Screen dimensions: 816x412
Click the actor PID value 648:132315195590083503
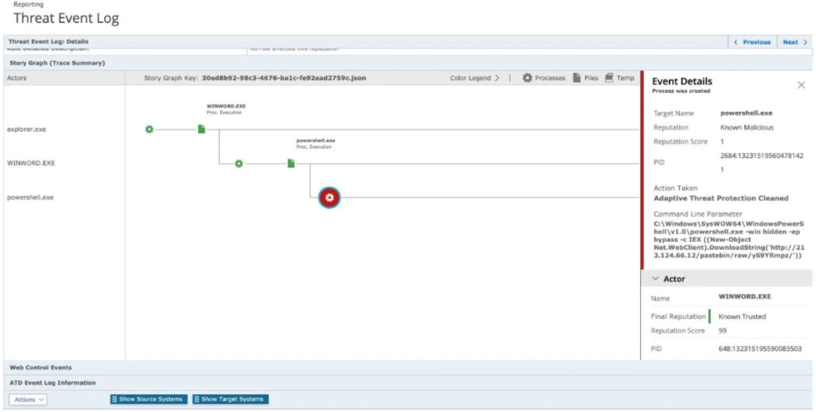click(x=760, y=349)
